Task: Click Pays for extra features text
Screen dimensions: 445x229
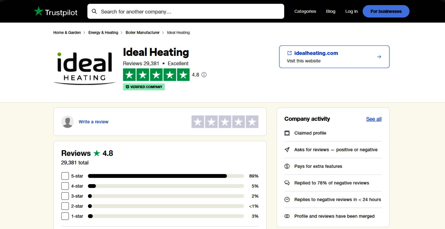Action: coord(318,166)
